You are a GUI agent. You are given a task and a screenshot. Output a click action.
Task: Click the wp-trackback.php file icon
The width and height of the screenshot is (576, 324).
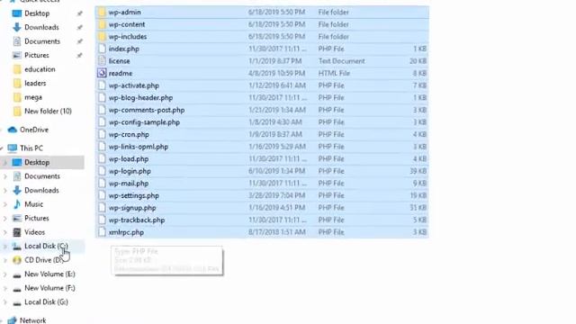(102, 220)
